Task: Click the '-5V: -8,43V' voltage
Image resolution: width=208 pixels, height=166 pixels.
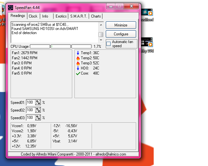Action: [x=65, y=131]
